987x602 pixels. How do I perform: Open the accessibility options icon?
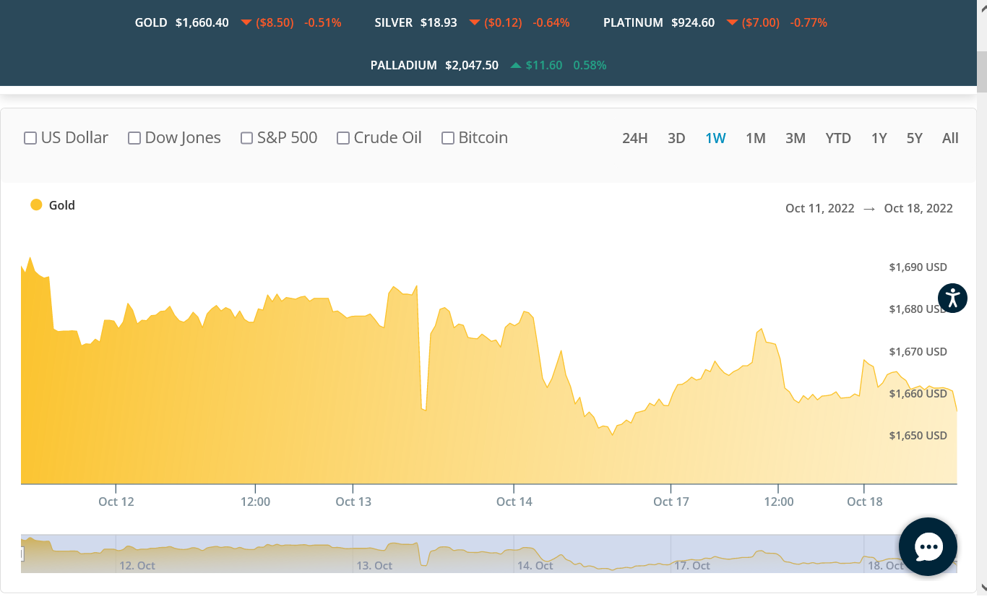953,298
